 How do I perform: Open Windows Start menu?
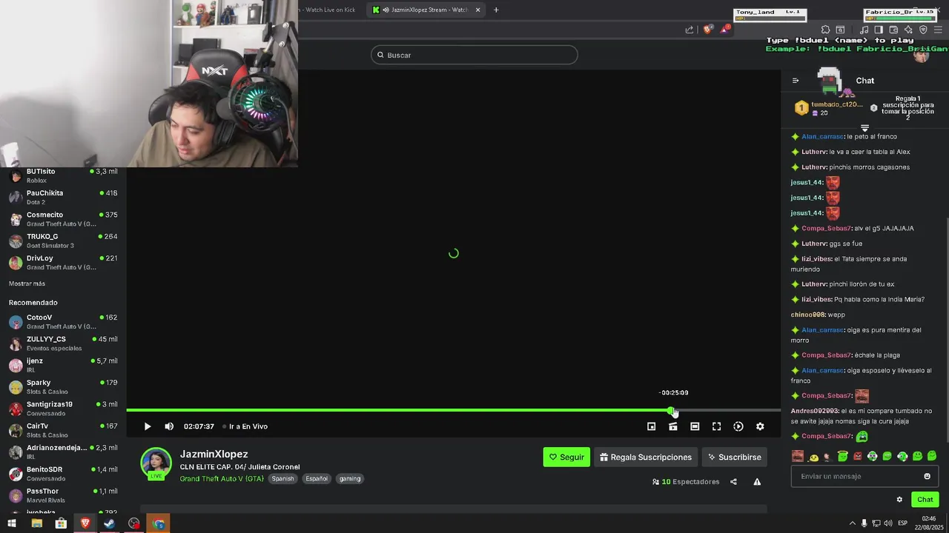pos(12,523)
